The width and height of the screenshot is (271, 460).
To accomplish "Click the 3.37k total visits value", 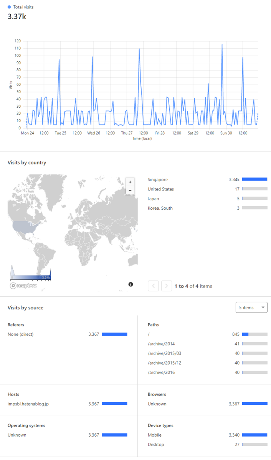I will tap(17, 16).
